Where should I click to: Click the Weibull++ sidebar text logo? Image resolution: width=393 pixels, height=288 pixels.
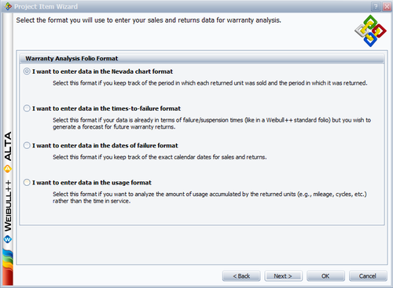8,206
